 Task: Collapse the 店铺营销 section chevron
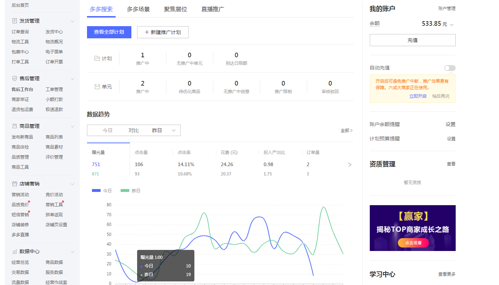coord(72,184)
